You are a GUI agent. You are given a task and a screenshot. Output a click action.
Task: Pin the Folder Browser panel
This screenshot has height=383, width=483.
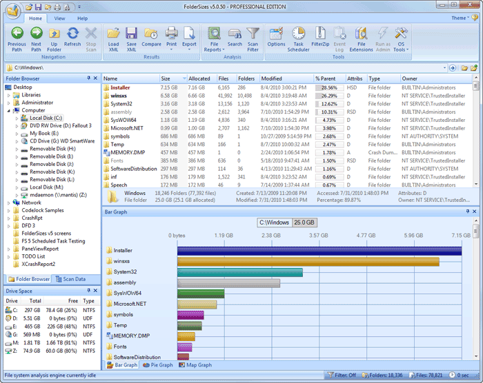[x=89, y=79]
